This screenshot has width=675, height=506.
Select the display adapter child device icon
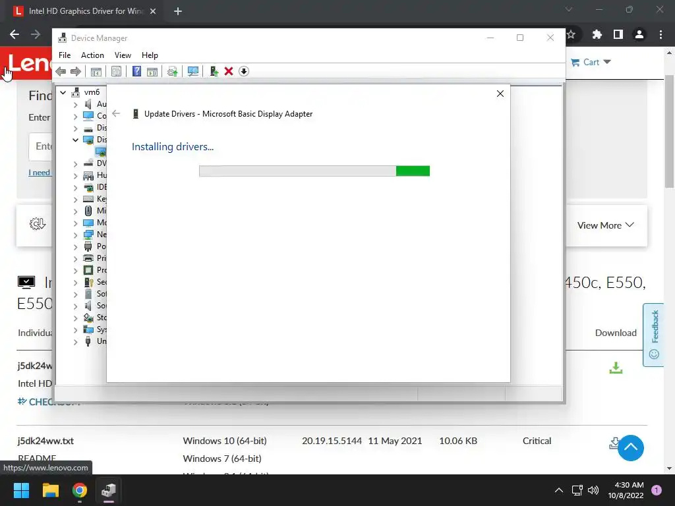(101, 152)
